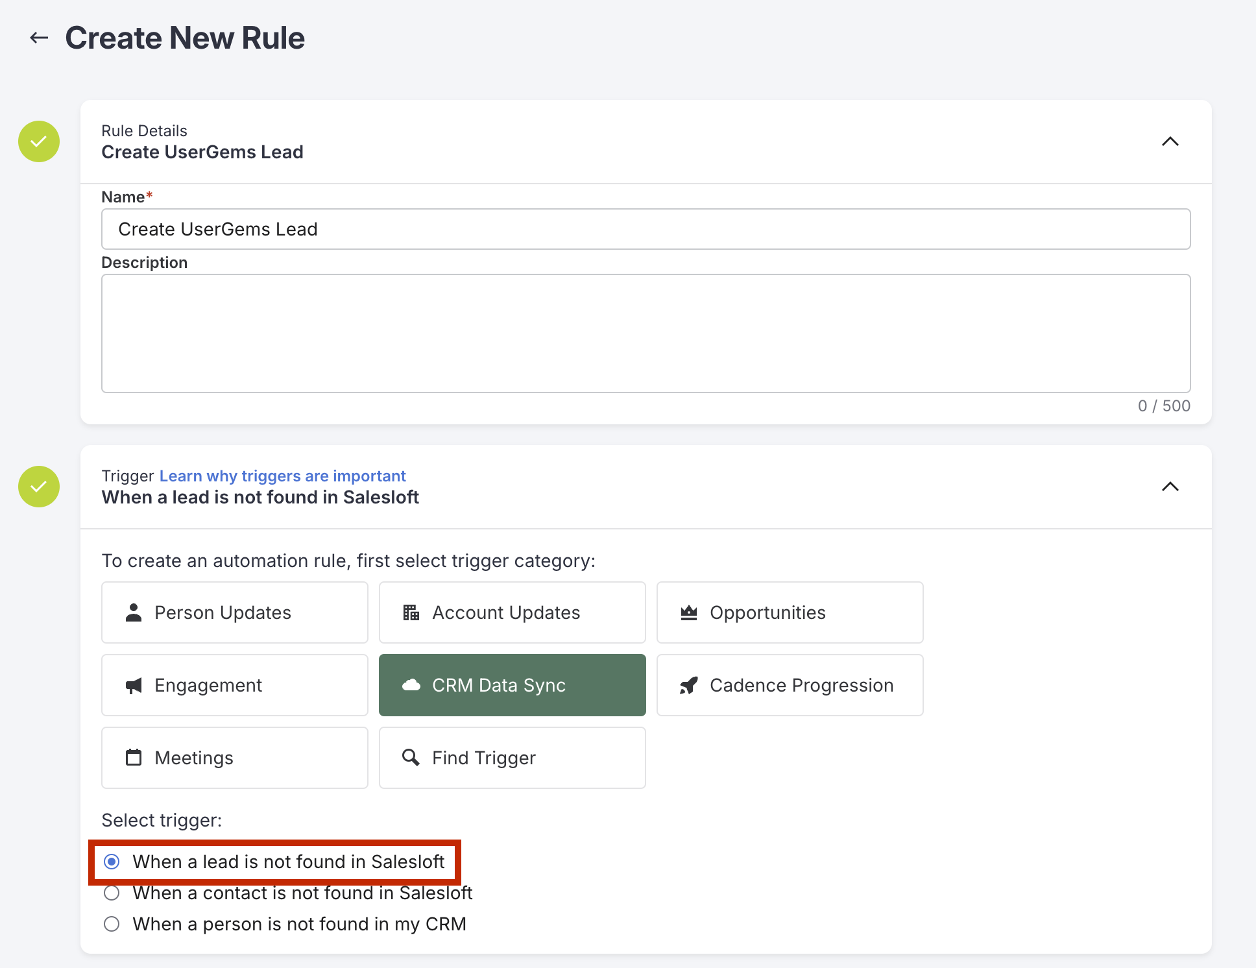Select Opportunities trigger category
The height and width of the screenshot is (968, 1256).
(x=790, y=612)
